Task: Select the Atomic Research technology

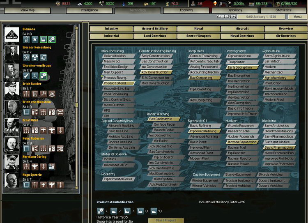Action: click(242, 126)
